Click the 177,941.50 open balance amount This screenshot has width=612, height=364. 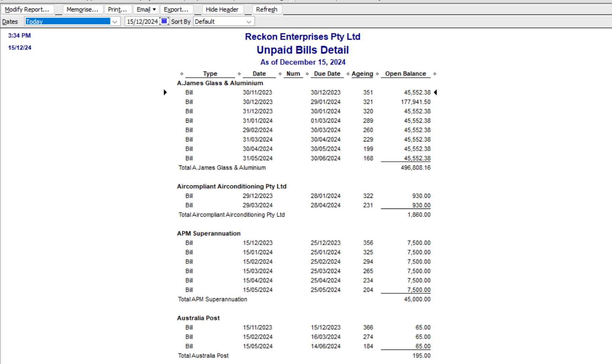coord(416,102)
